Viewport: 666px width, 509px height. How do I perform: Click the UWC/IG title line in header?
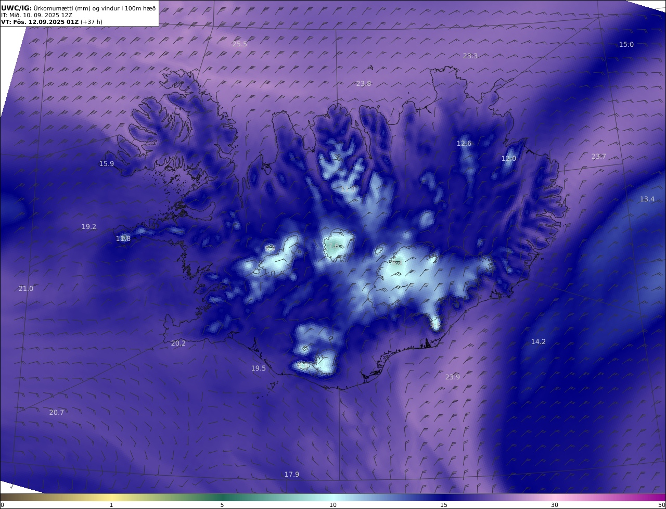point(79,8)
